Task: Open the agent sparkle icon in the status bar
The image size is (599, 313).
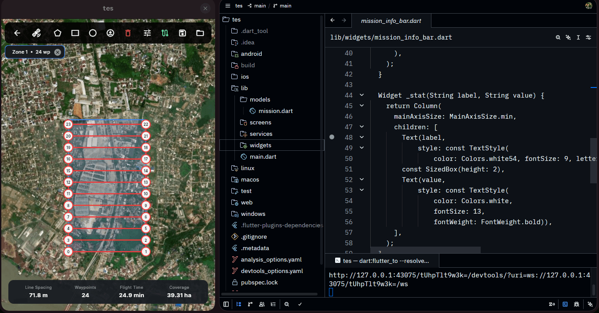Action: pos(590,304)
